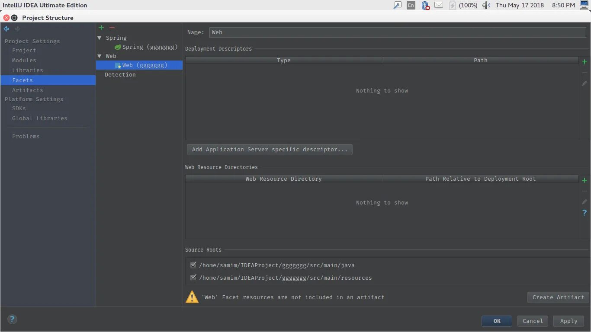The image size is (591, 332).
Task: Confirm with the OK button
Action: click(497, 321)
